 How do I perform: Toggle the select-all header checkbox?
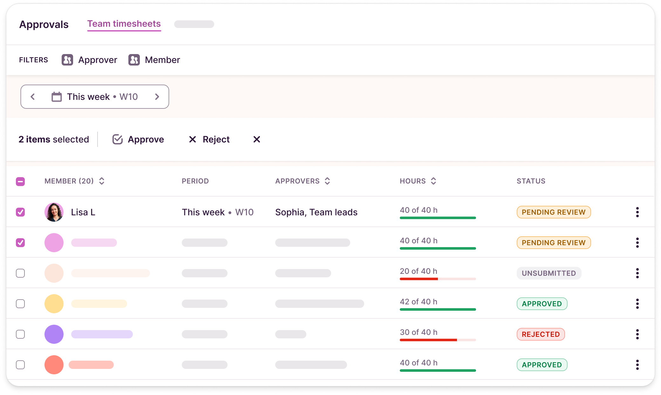[x=20, y=182]
